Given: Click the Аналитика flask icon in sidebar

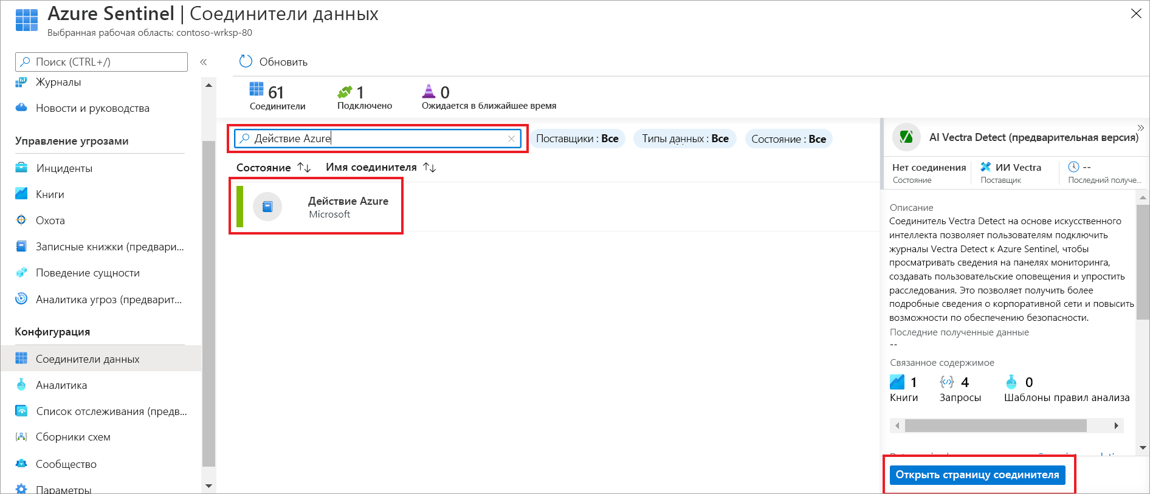Looking at the screenshot, I should click(21, 385).
